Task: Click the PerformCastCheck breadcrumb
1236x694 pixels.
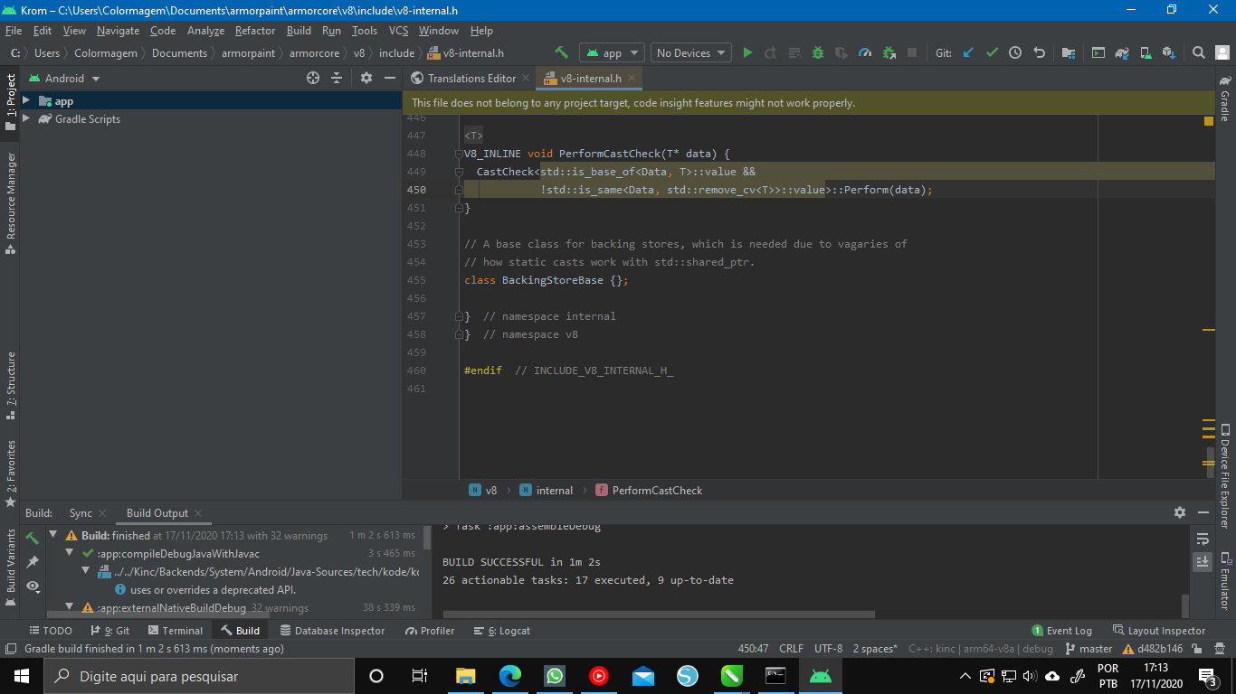Action: click(649, 490)
